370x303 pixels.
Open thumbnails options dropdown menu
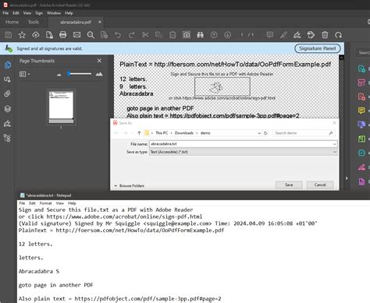click(x=24, y=74)
